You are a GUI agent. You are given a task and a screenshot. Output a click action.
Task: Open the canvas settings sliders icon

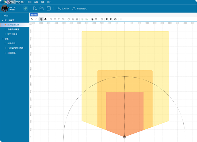tap(121, 19)
